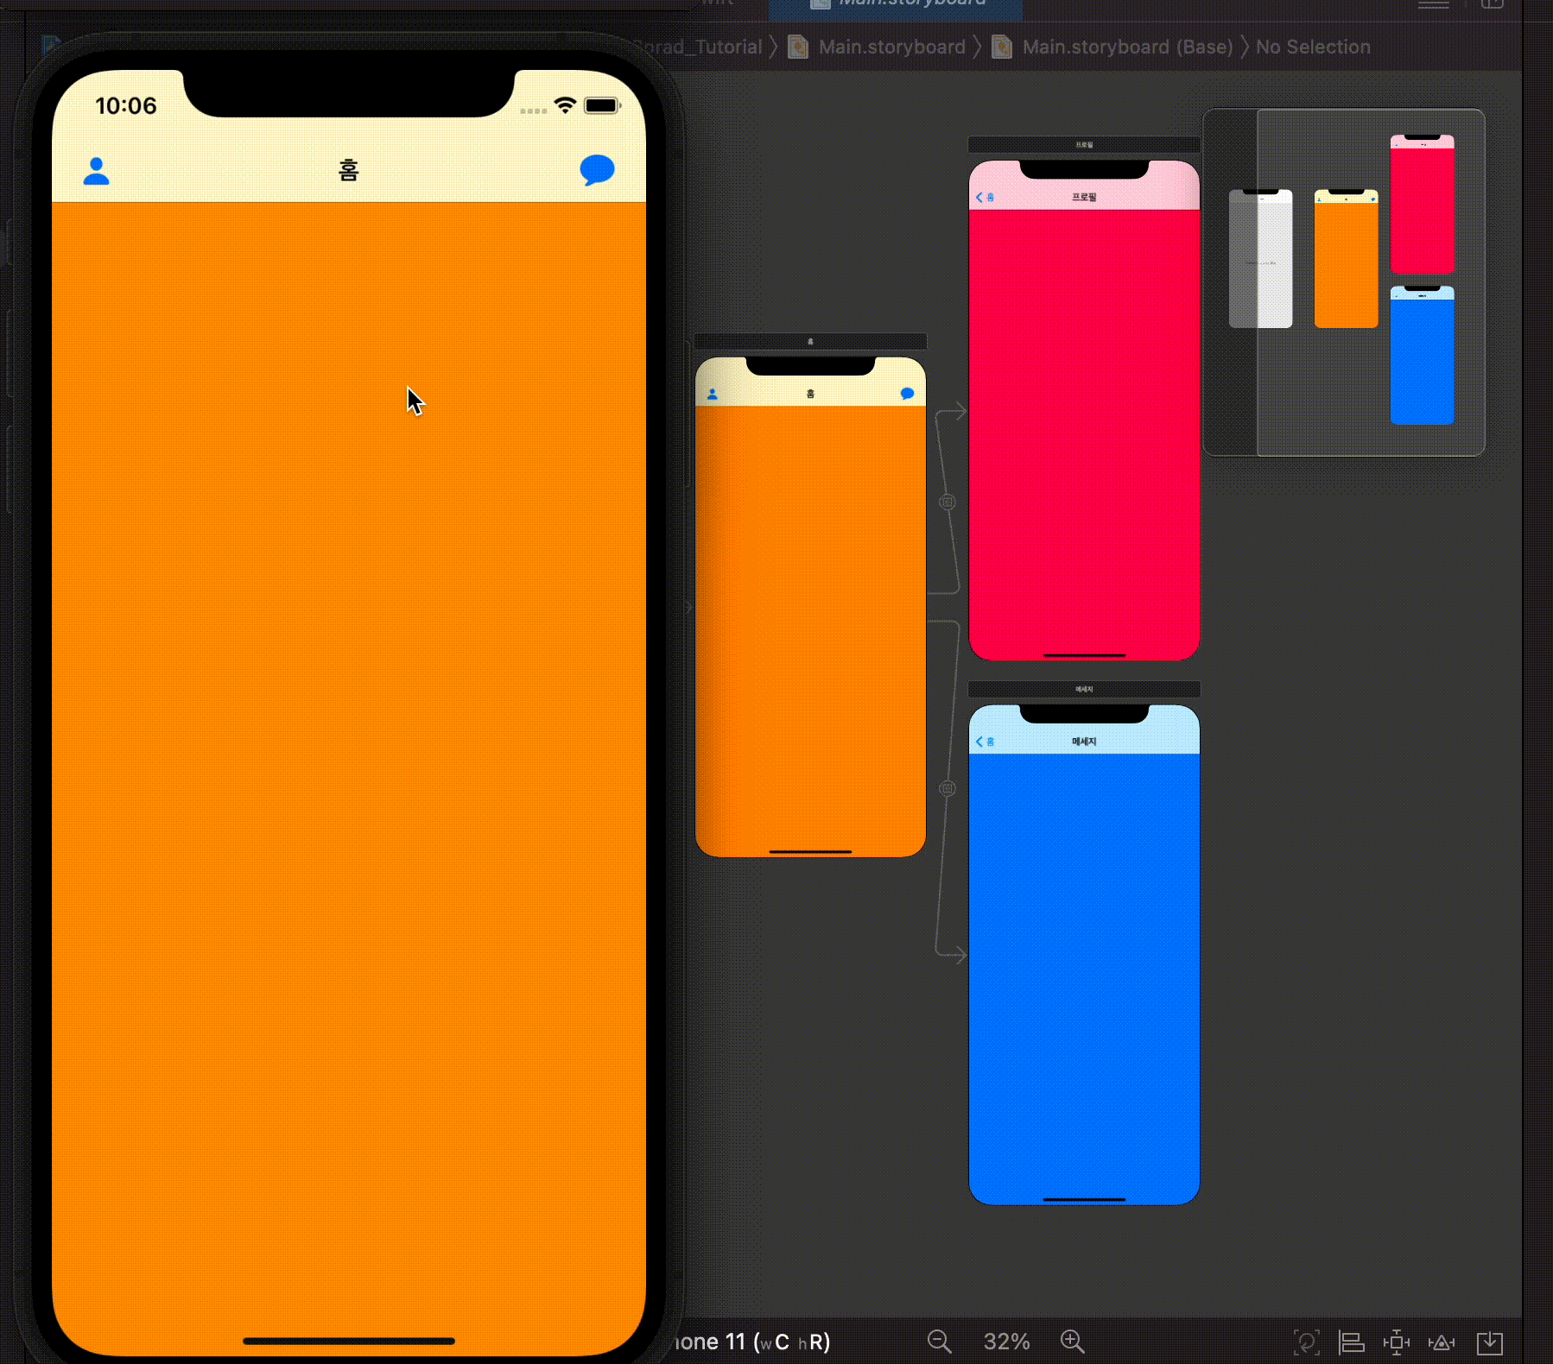Click the Update Frames button
This screenshot has height=1364, width=1553.
[x=1306, y=1342]
